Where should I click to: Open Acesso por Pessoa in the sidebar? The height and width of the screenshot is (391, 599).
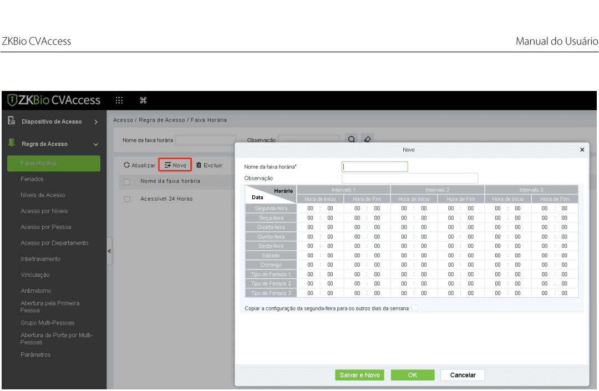tap(46, 227)
